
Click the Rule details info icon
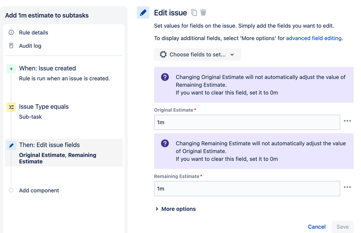11,33
